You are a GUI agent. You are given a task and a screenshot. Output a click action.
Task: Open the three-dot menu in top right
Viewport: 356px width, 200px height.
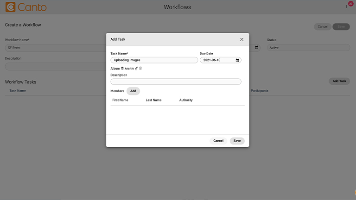pyautogui.click(x=347, y=7)
